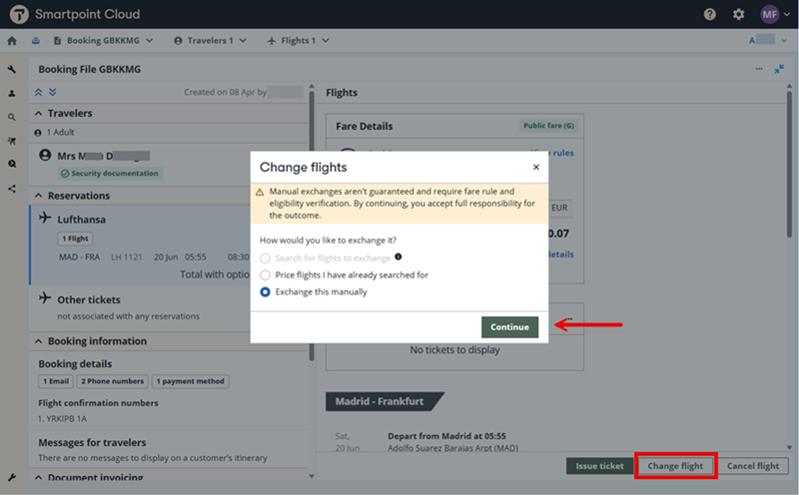The width and height of the screenshot is (799, 495).
Task: Open settings via the gear icon
Action: [739, 14]
